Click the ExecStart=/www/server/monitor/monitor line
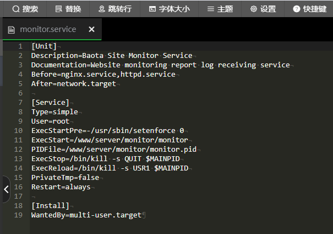This screenshot has width=333, height=234. [110, 140]
